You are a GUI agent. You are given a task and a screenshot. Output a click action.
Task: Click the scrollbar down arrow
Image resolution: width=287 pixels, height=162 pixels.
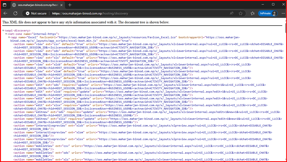click(x=284, y=159)
